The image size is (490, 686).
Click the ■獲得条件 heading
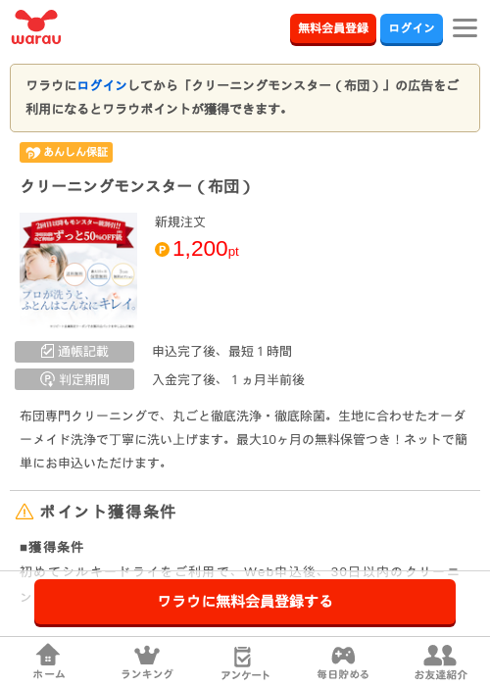click(52, 547)
